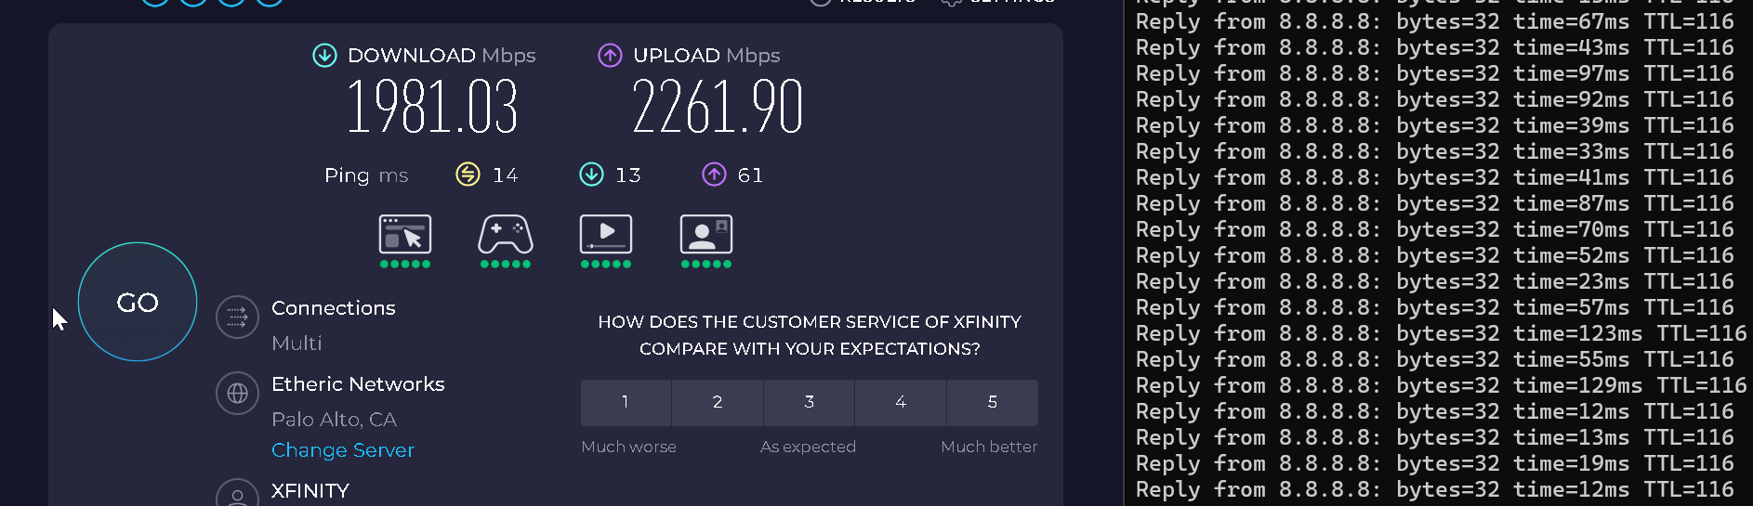Click the Connections multi-arrow icon

[x=237, y=318]
